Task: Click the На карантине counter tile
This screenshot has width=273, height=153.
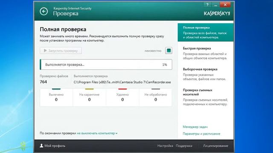Action: 89,97
